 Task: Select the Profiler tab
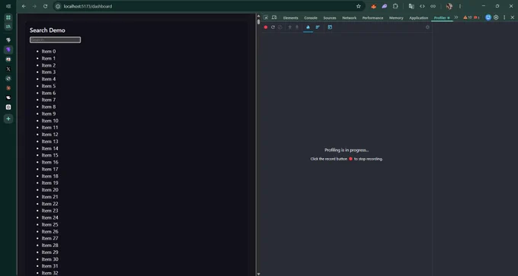click(x=441, y=17)
